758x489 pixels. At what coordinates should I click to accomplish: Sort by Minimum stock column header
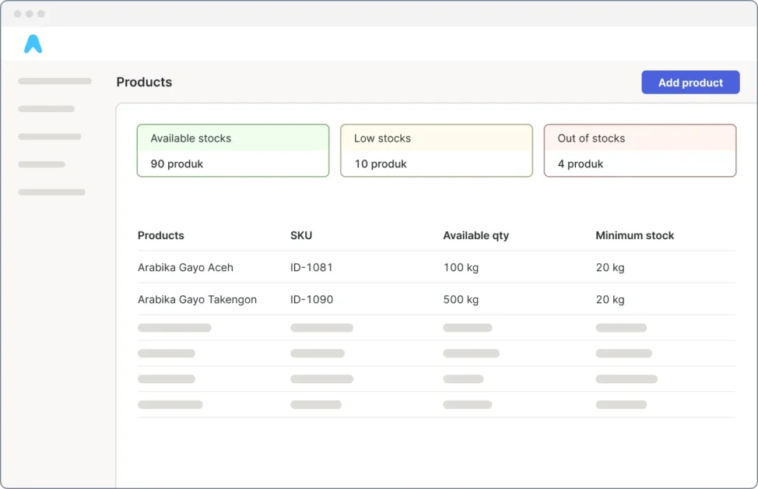(634, 235)
